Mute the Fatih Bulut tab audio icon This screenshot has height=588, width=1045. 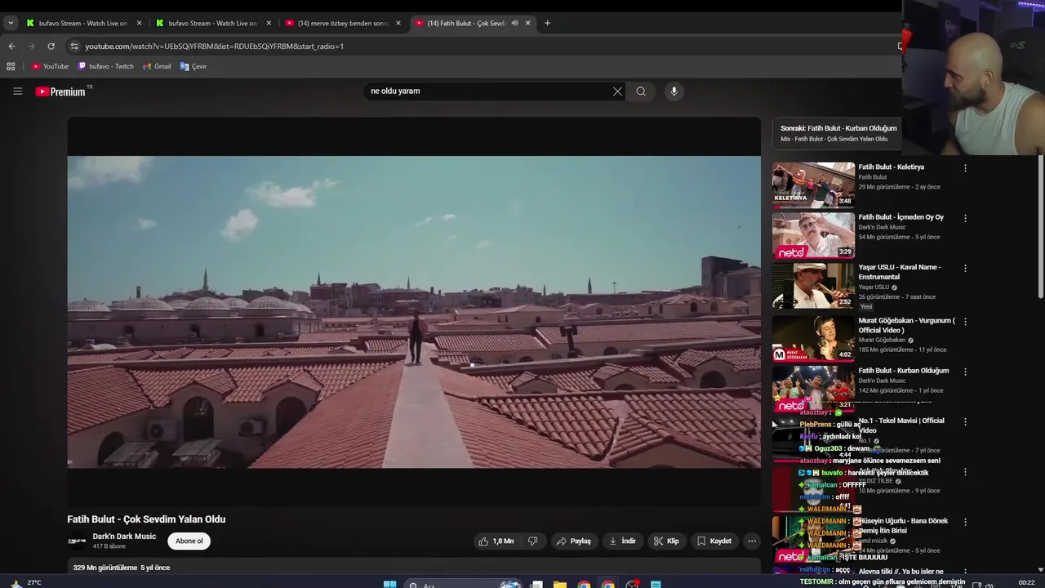[514, 23]
